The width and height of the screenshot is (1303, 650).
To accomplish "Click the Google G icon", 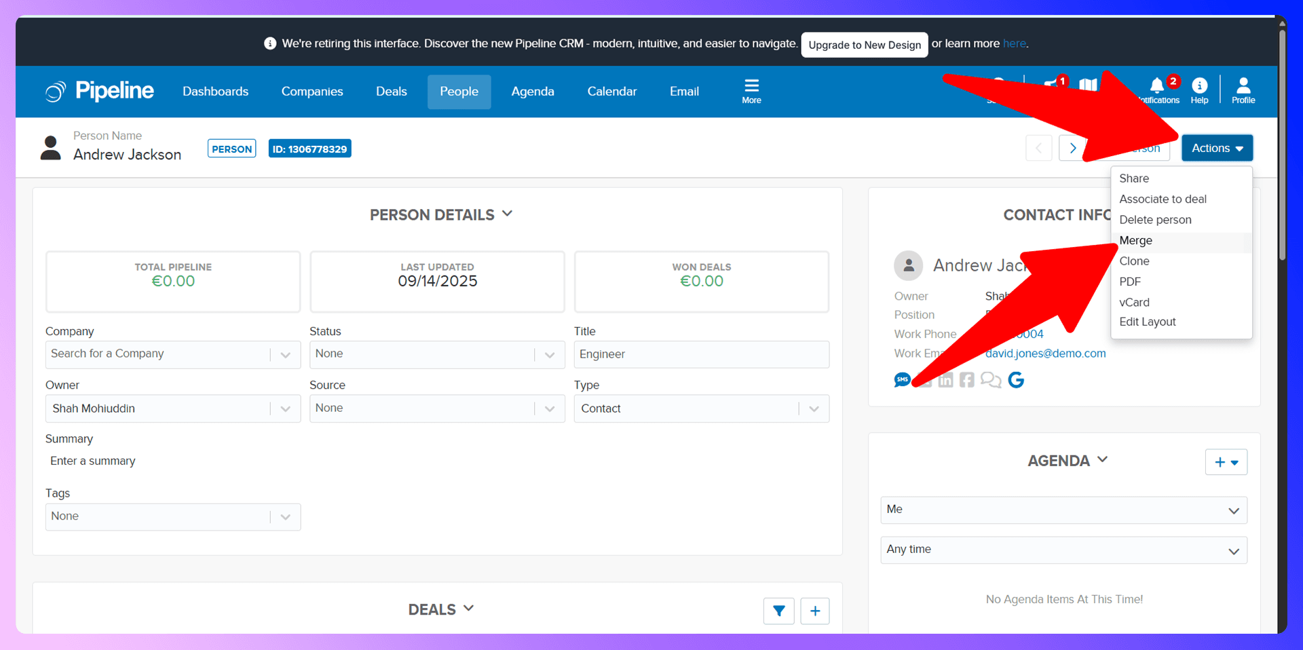I will coord(1016,380).
